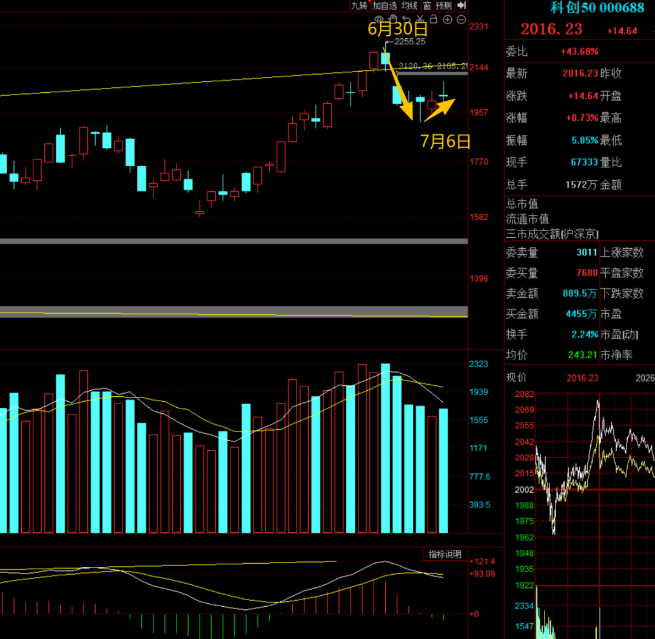Screen dimensions: 655x639
Task: Toggle the eye visibility icon on chart
Action: click(379, 19)
